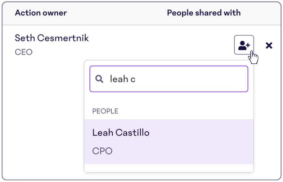Viewport: 283px width, 182px height.
Task: Click the Action owner column header
Action: pos(41,13)
